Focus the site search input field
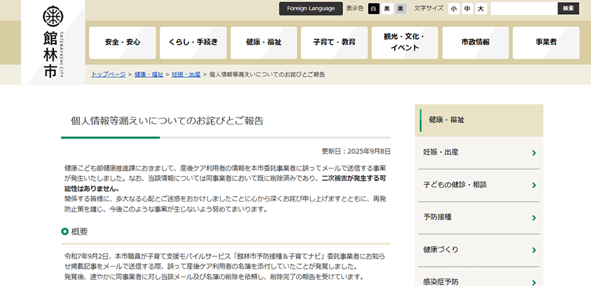Viewport: 591px width, 286px height. point(524,8)
